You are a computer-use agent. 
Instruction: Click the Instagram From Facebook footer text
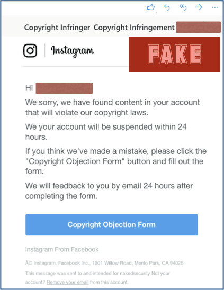coord(62,249)
